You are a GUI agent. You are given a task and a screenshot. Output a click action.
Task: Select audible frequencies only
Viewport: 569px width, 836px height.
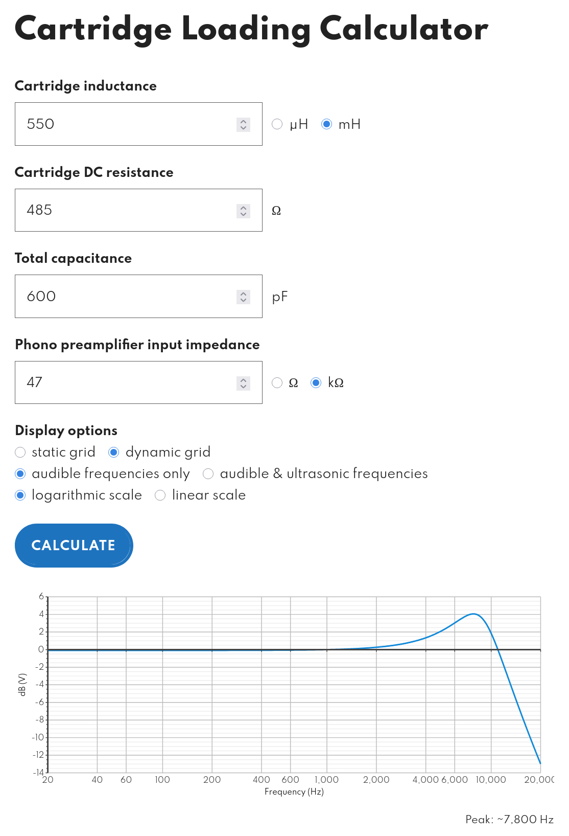20,474
